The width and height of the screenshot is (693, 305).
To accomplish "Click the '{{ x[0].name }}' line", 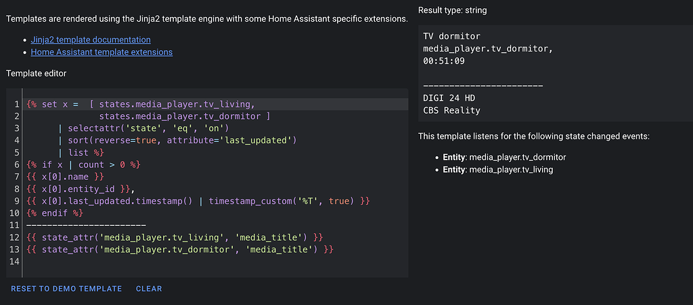I will [65, 177].
